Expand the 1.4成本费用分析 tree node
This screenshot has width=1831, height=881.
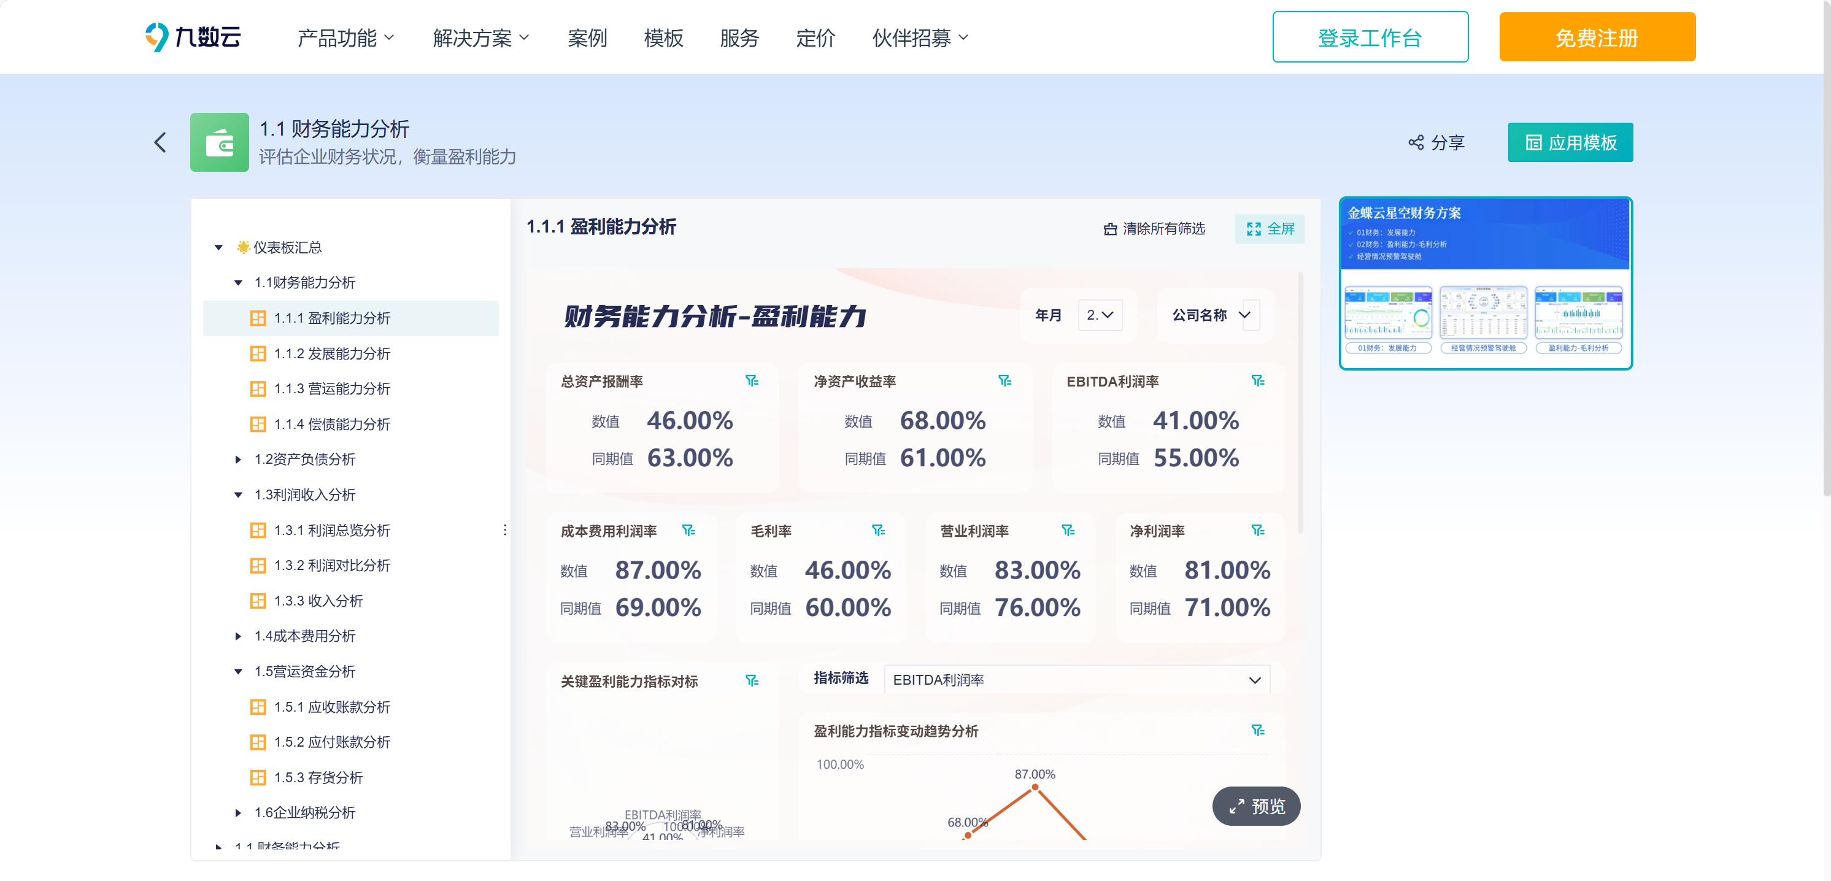click(239, 636)
